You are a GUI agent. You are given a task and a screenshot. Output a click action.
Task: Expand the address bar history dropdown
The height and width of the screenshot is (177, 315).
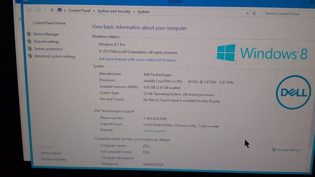[x=247, y=13]
